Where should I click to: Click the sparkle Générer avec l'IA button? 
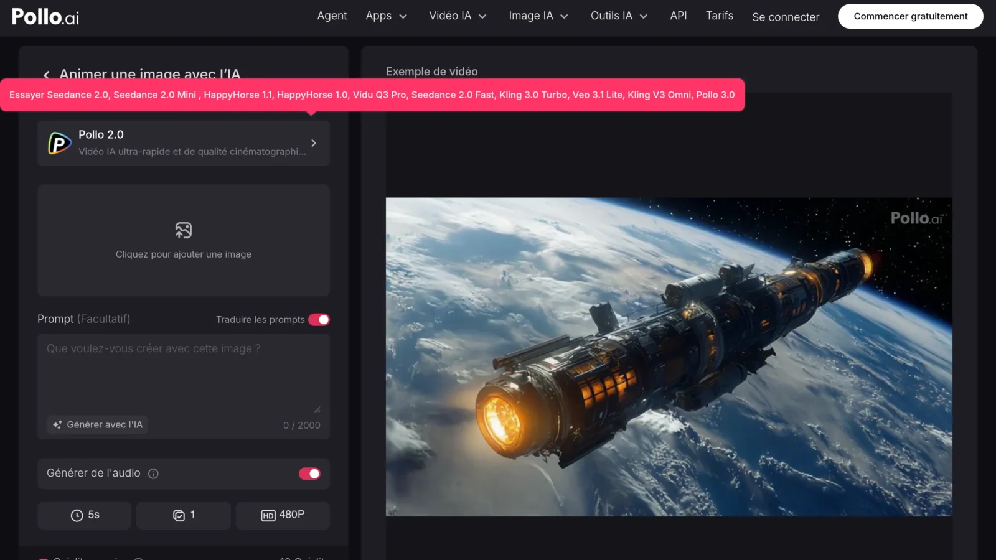[x=97, y=424]
